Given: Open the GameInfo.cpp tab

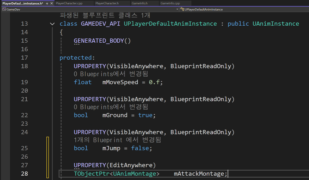Looking at the screenshot, I should (170, 3).
